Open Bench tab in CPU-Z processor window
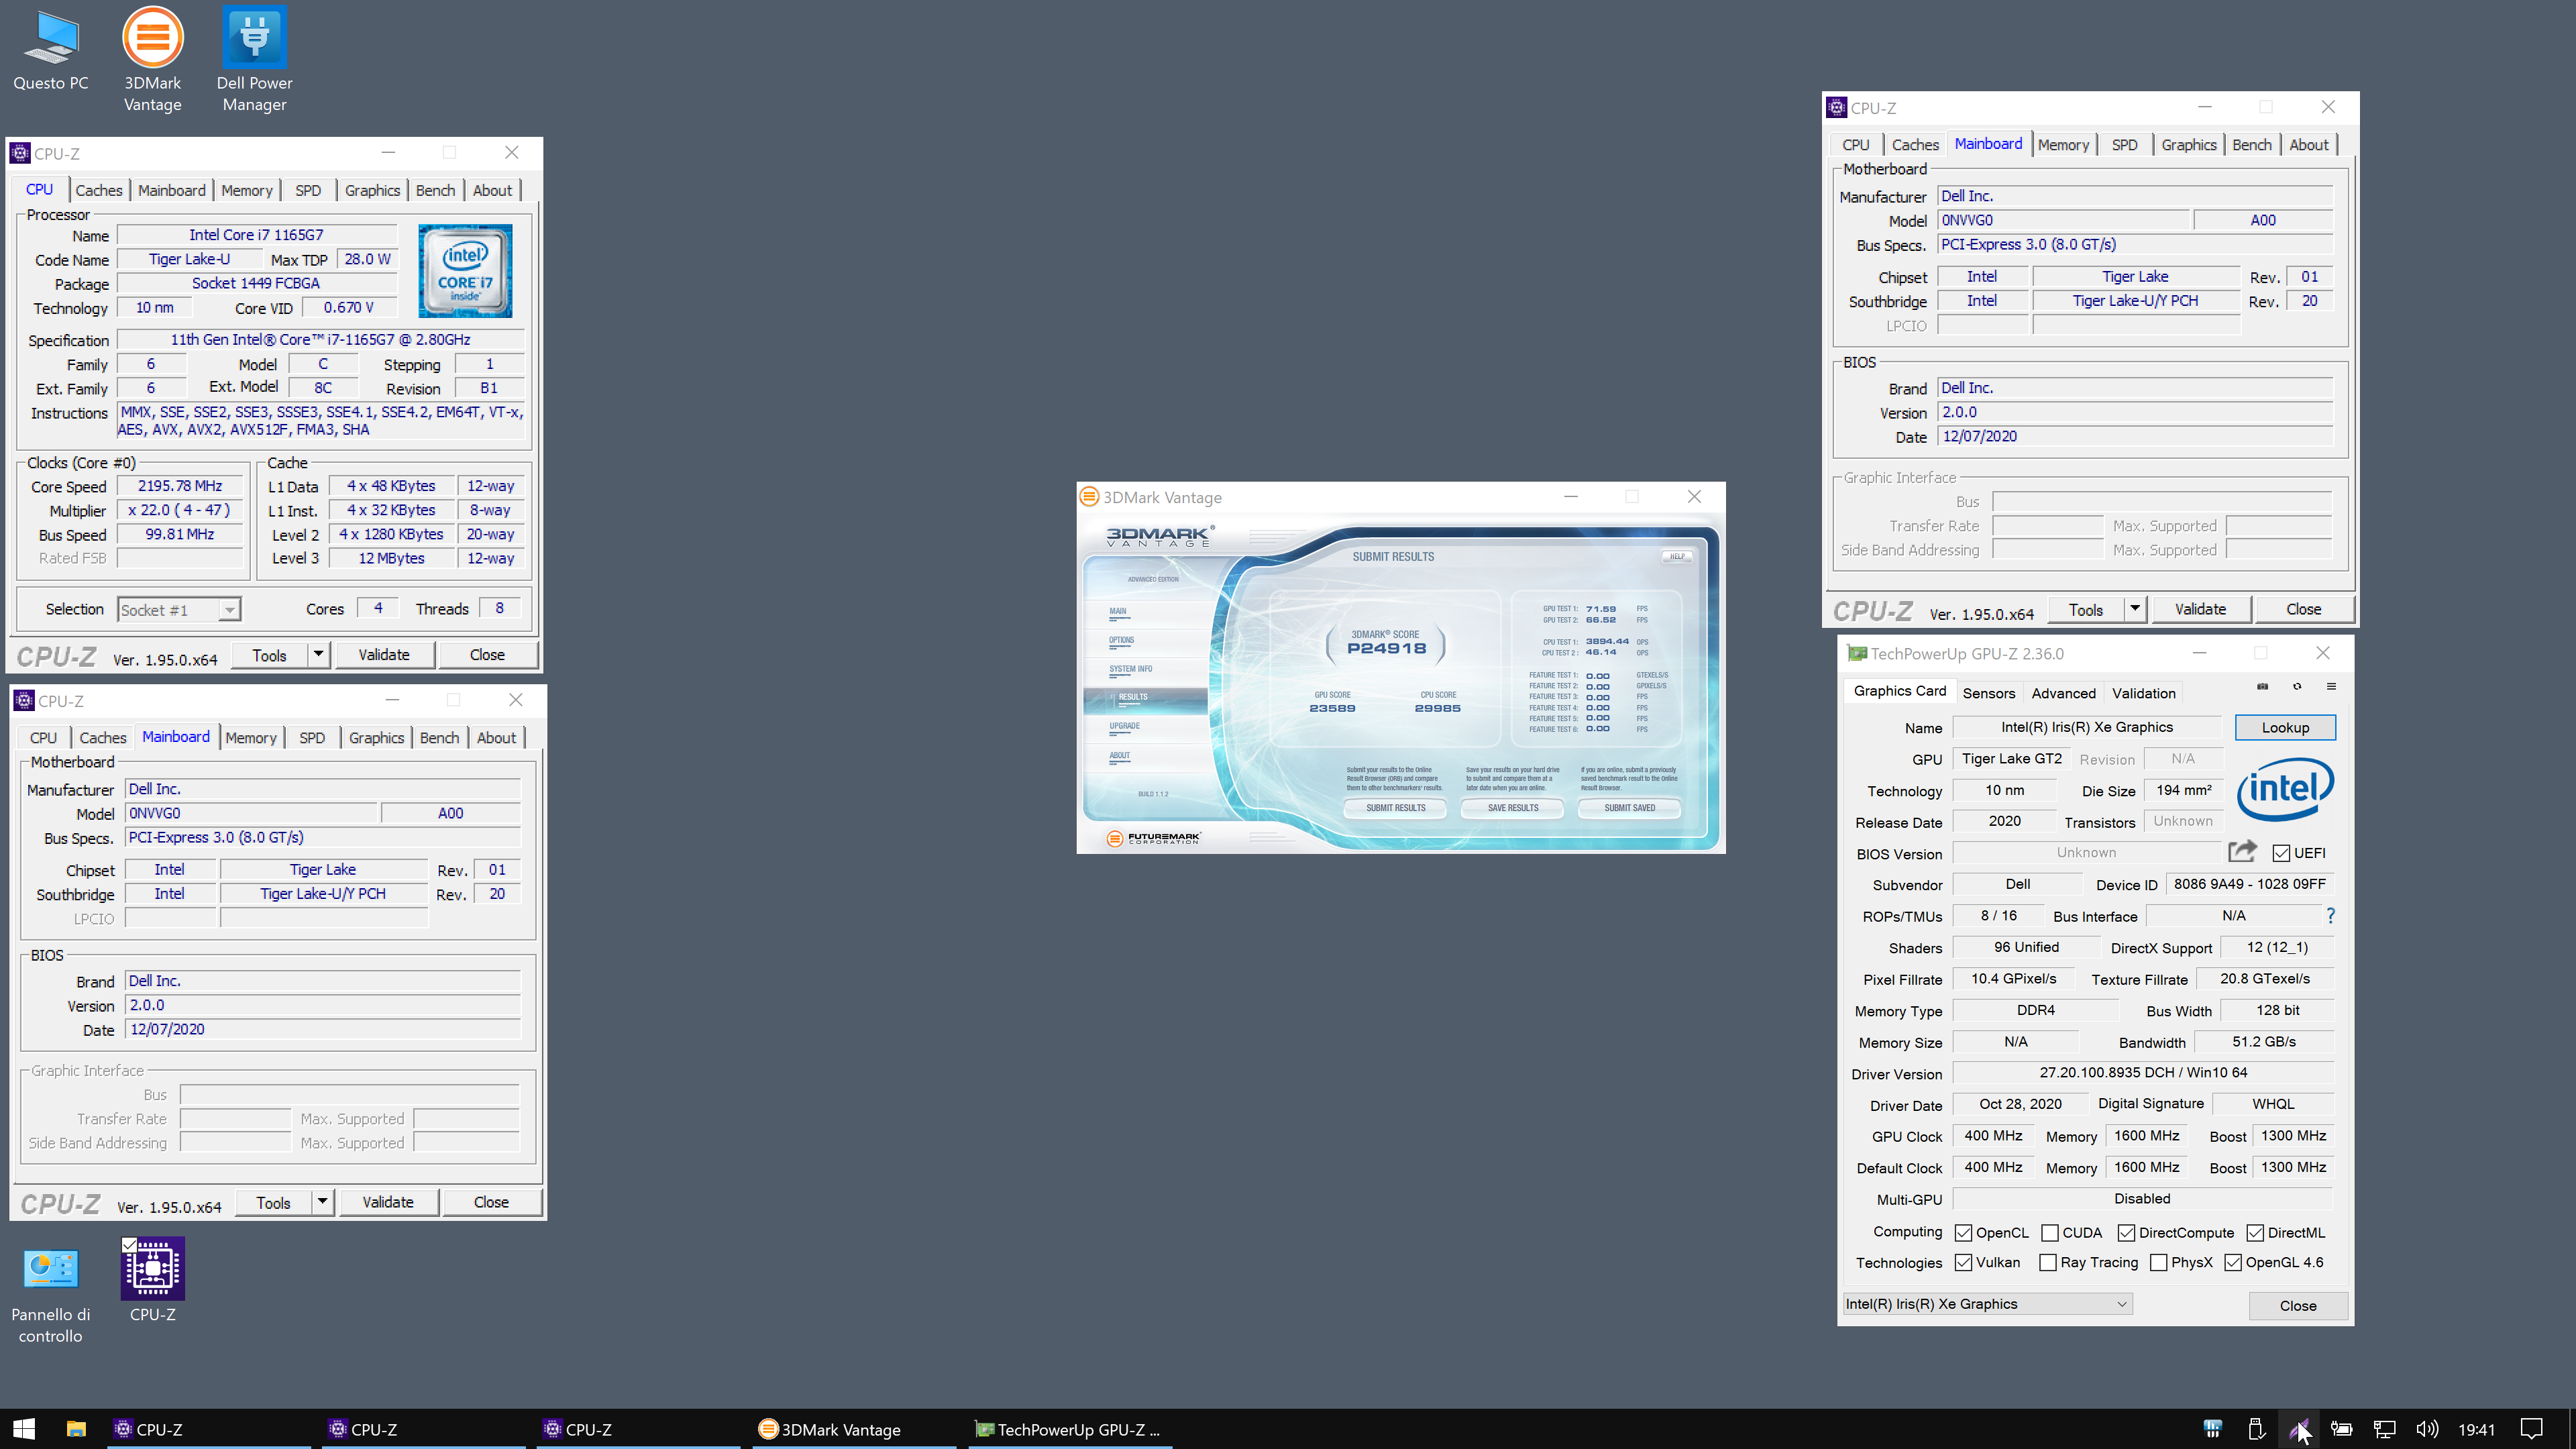The height and width of the screenshot is (1449, 2576). pyautogui.click(x=435, y=190)
